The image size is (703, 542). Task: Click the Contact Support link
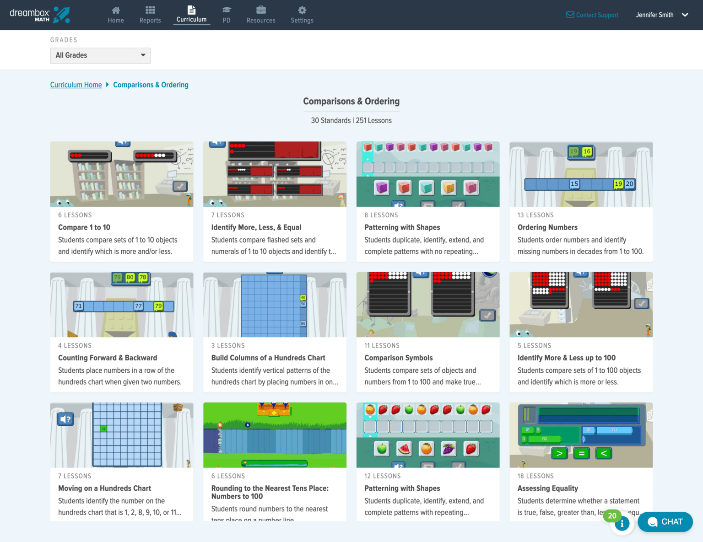(x=592, y=15)
